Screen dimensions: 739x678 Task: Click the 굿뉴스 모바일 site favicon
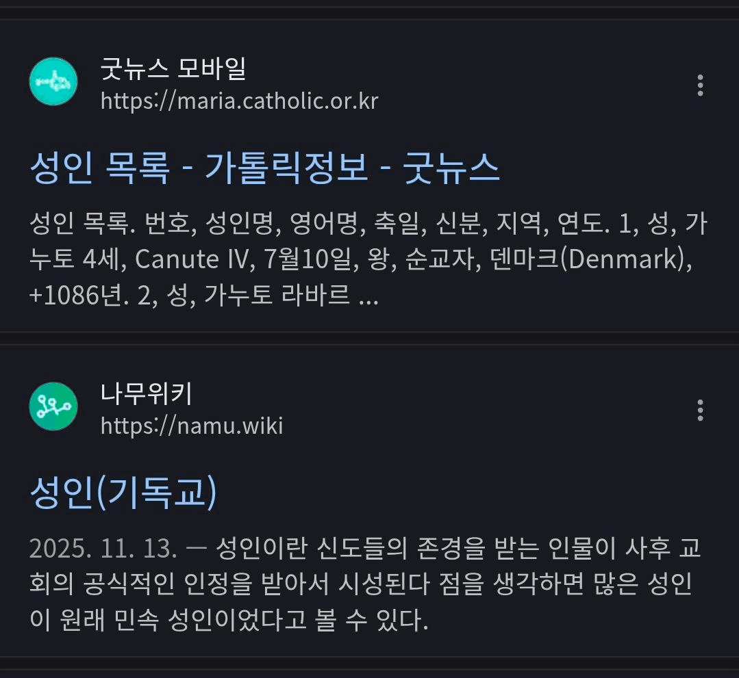coord(53,82)
